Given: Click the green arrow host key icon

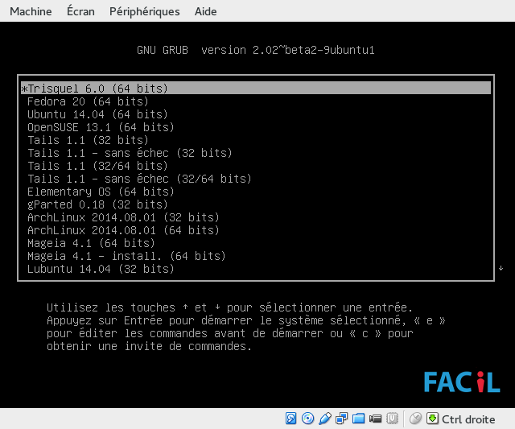Looking at the screenshot, I should click(432, 419).
